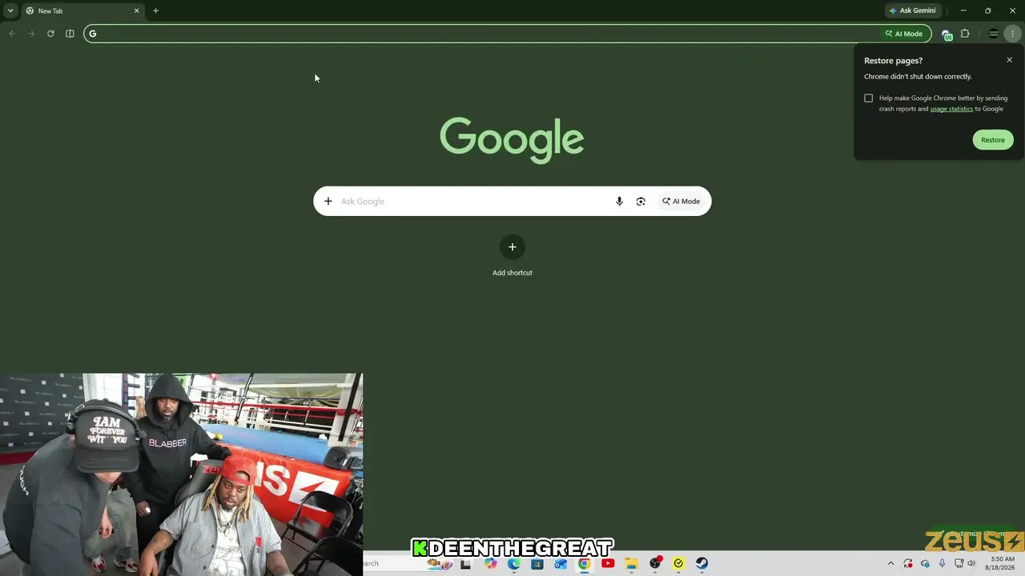Close the New Tab tab
Viewport: 1025px width, 576px height.
click(x=136, y=11)
